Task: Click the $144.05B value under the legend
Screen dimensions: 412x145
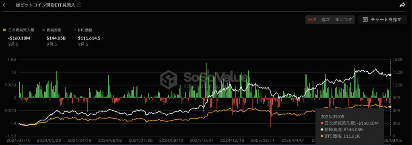Action: [56, 38]
